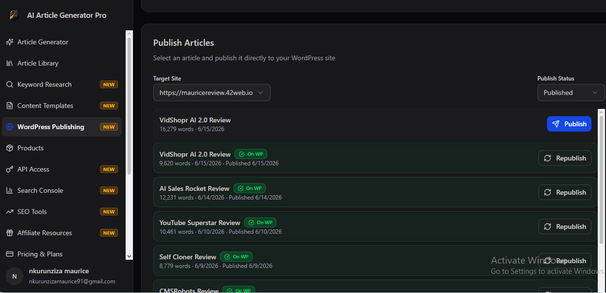
Task: Click the 8,779 words · 6/9/2026 details line
Action: click(x=216, y=266)
